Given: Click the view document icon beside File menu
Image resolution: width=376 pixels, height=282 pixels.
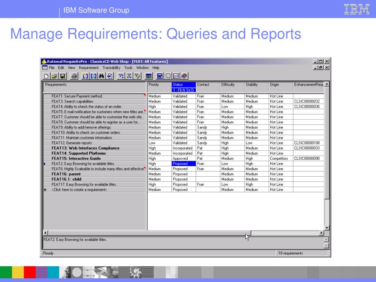Looking at the screenshot, I should pos(44,68).
